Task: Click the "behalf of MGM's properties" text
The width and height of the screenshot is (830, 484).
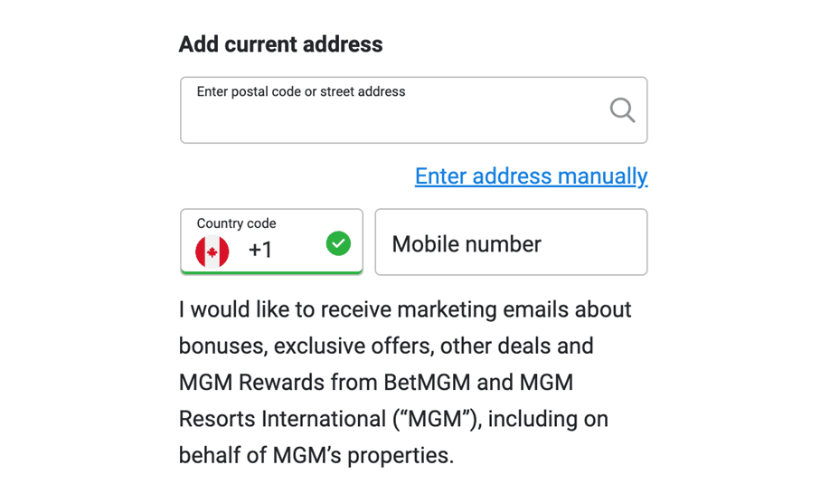Action: [316, 455]
